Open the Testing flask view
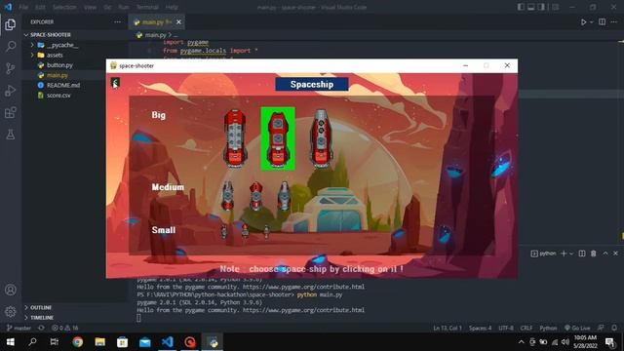624x351 pixels. point(11,135)
